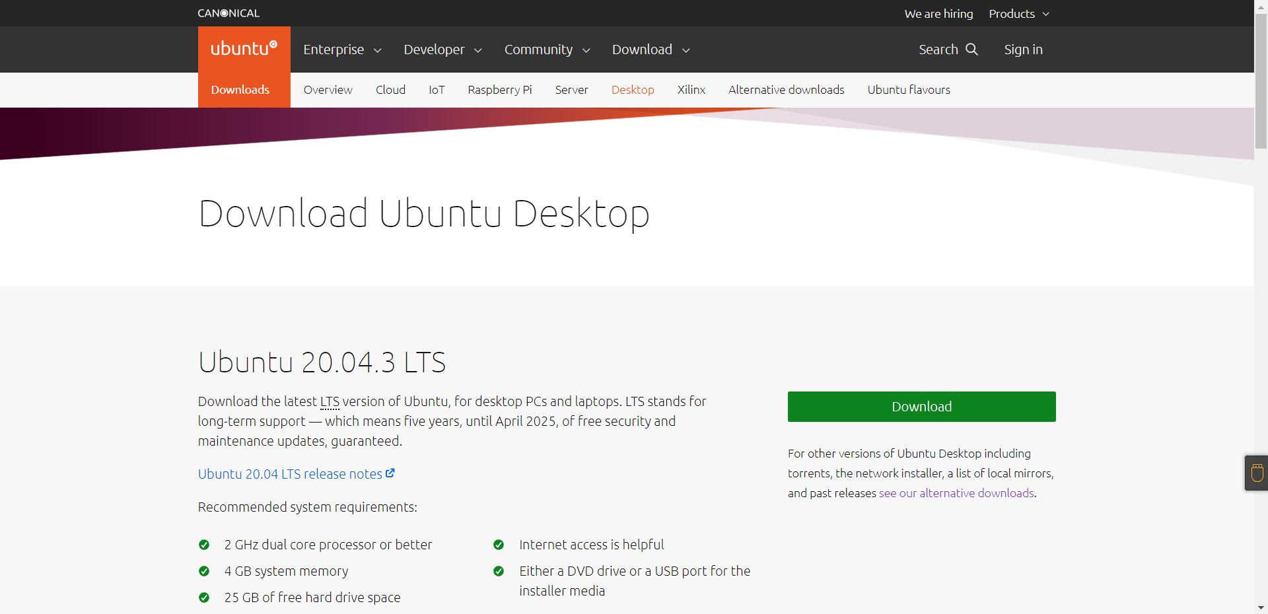Click Sign in
The height and width of the screenshot is (614, 1268).
(x=1023, y=50)
